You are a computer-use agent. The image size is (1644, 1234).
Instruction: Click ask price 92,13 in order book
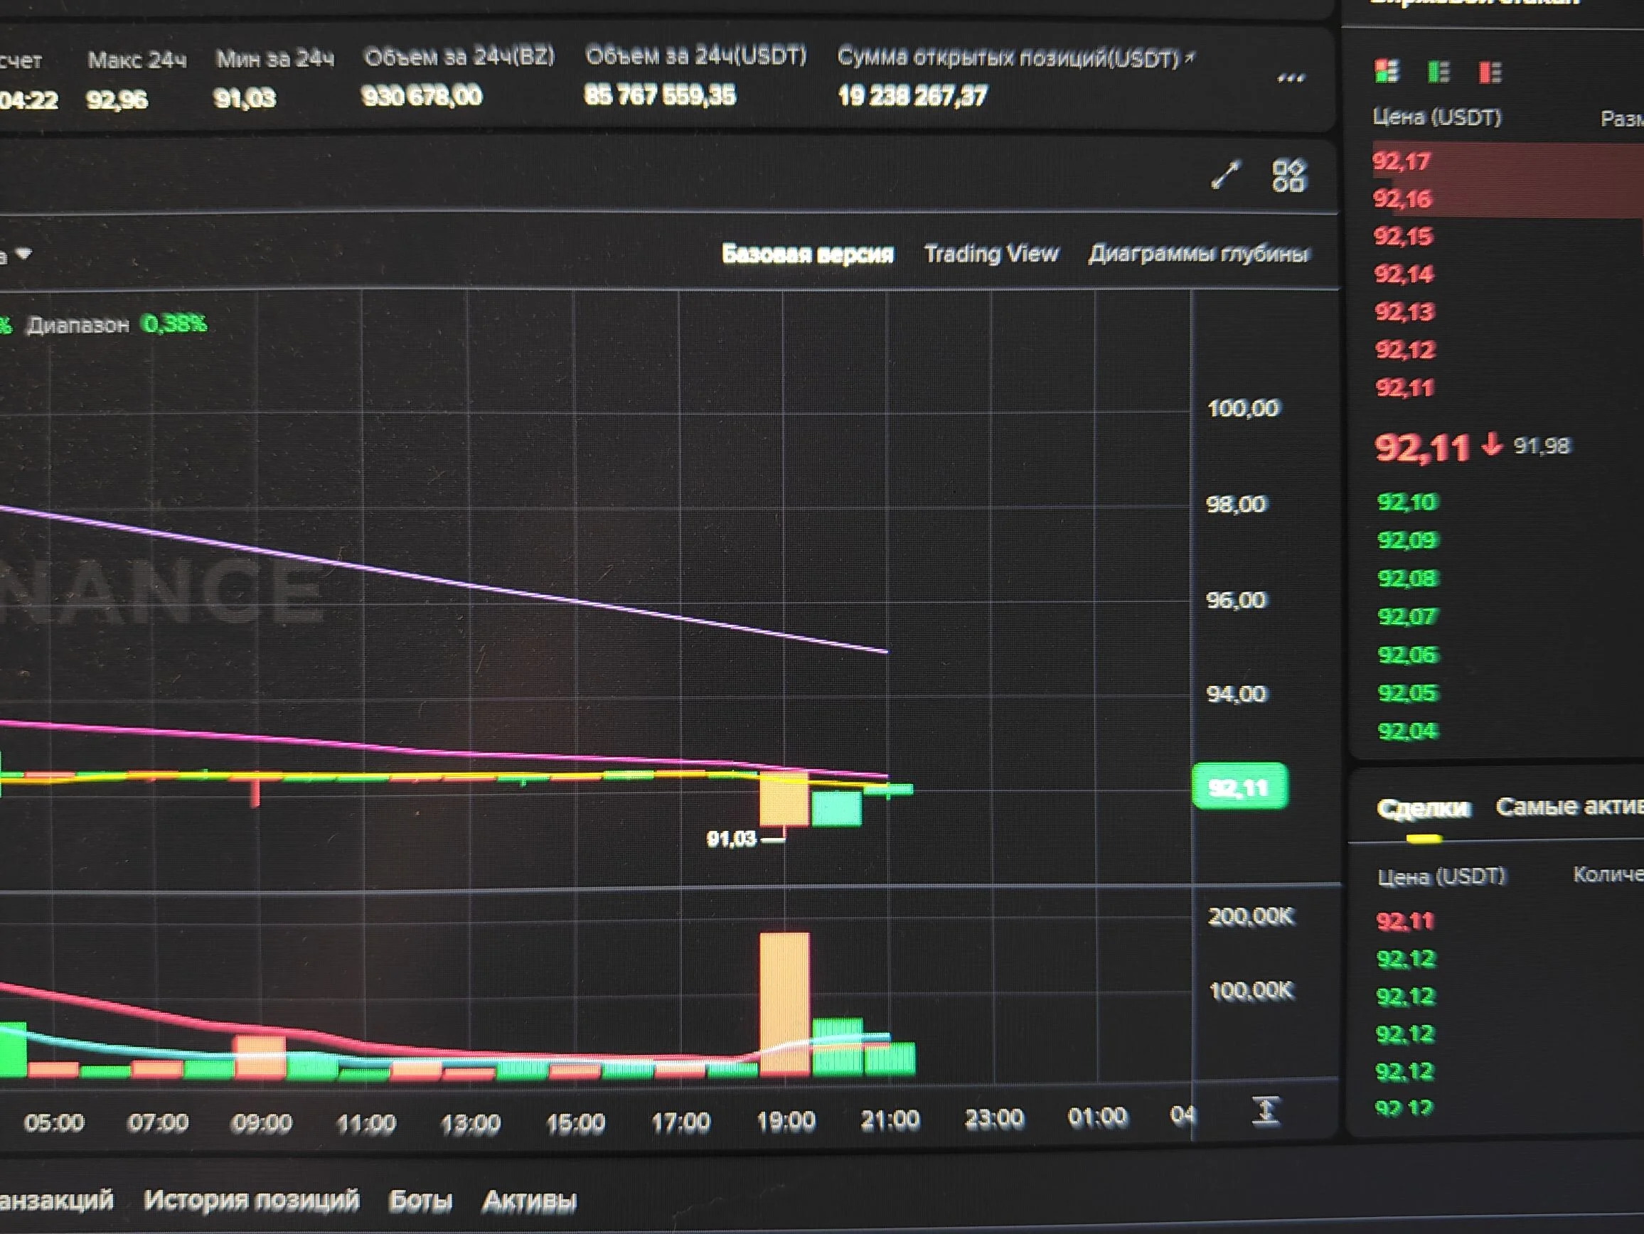1404,312
